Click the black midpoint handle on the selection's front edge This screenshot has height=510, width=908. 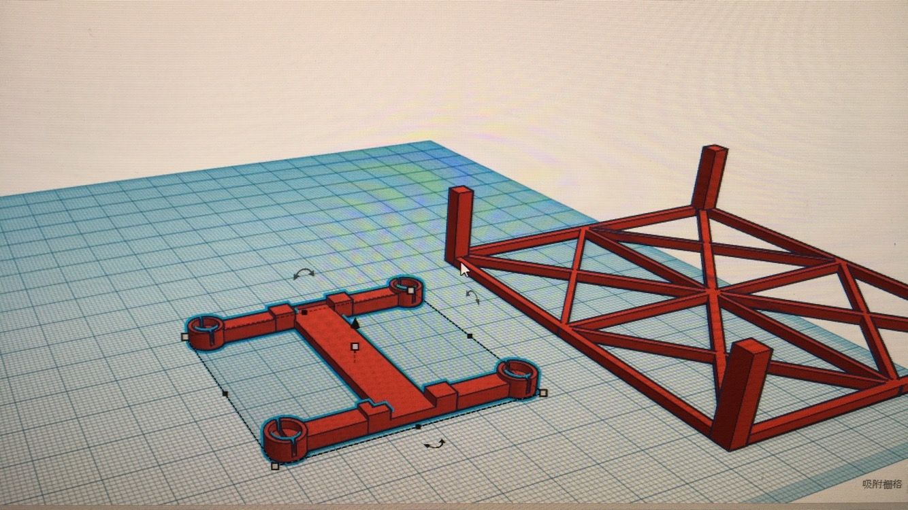tap(418, 426)
